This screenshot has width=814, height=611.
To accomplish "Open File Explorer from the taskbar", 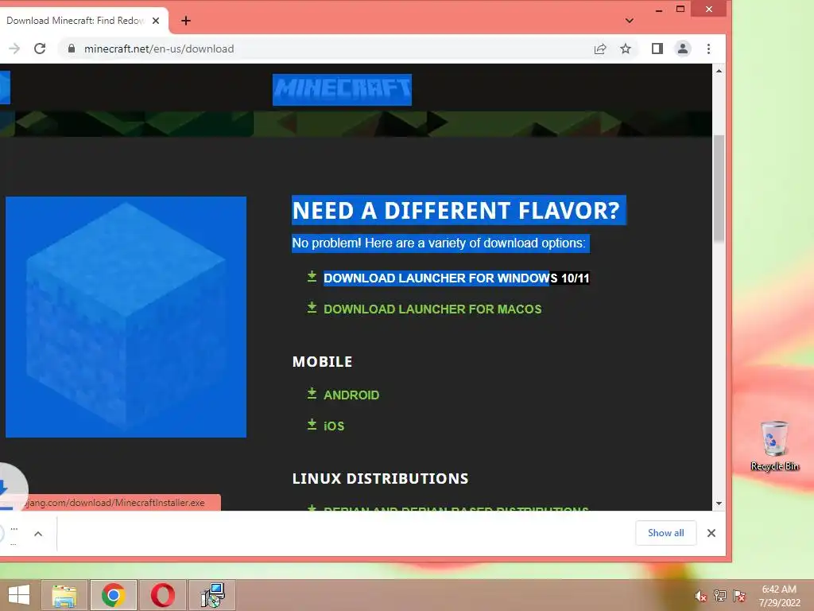I will point(64,595).
